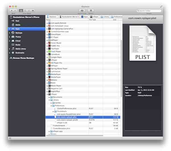This screenshot has width=171, height=151.
Task: Select the Fresh Player app icon
Action: (49, 51)
